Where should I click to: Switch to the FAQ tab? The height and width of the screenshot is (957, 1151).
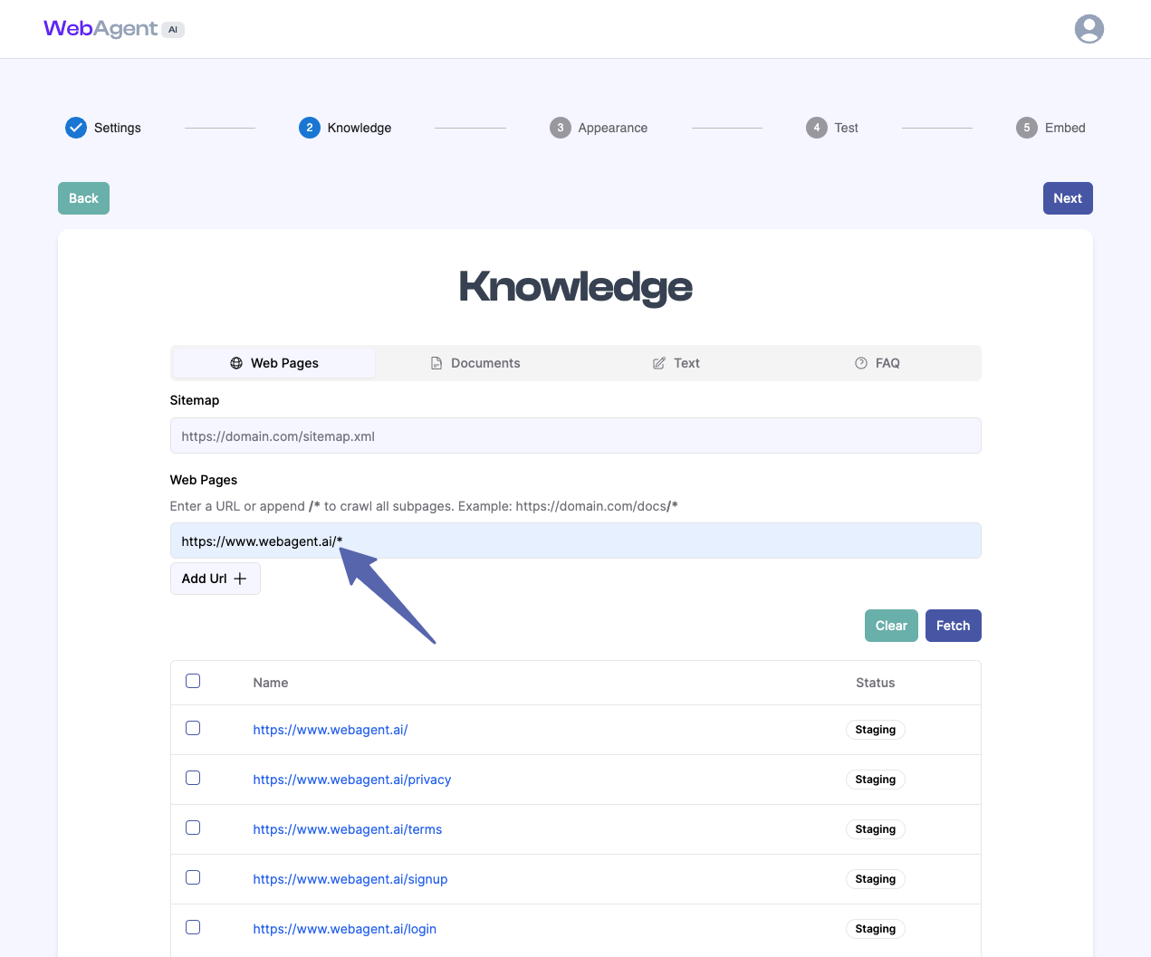click(878, 363)
